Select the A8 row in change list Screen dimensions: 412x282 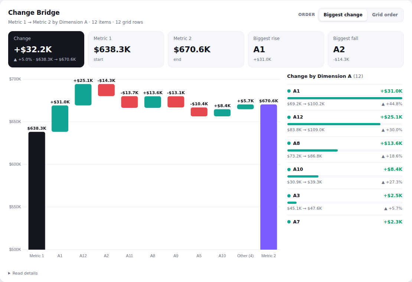(345, 150)
